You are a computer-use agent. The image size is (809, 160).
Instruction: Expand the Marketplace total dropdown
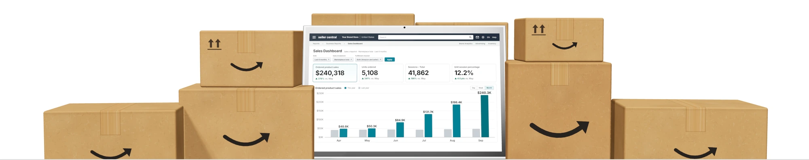[x=343, y=60]
